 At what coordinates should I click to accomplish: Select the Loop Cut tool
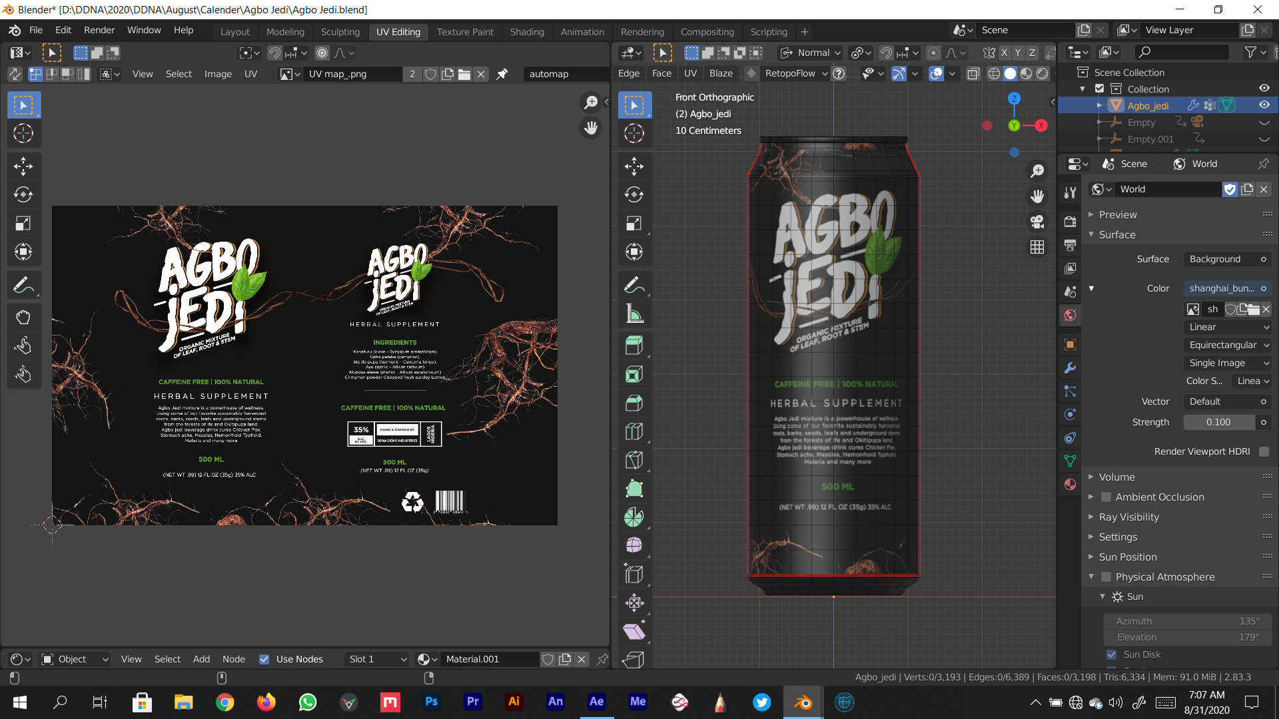634,431
